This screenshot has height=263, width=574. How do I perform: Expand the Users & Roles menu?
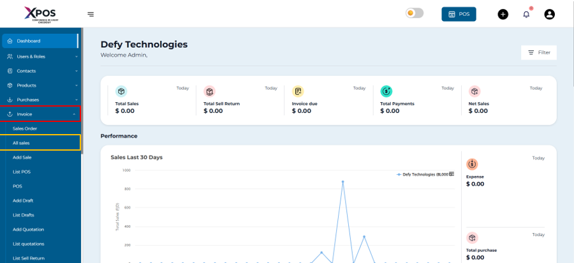click(x=41, y=56)
